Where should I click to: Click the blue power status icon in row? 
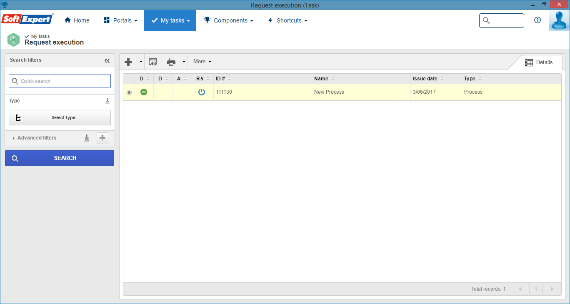coord(202,92)
